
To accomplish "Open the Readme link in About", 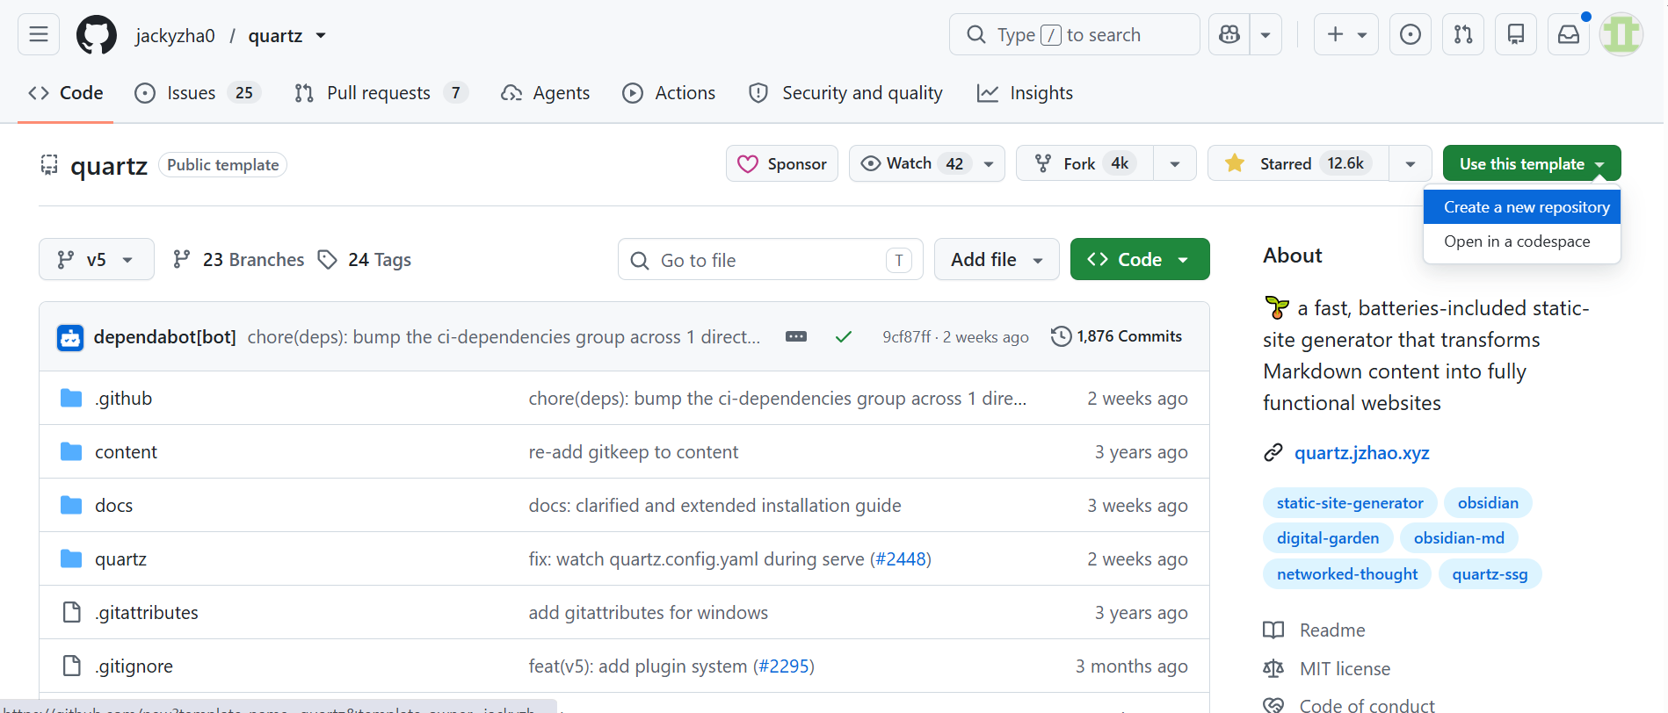I will pos(1332,630).
